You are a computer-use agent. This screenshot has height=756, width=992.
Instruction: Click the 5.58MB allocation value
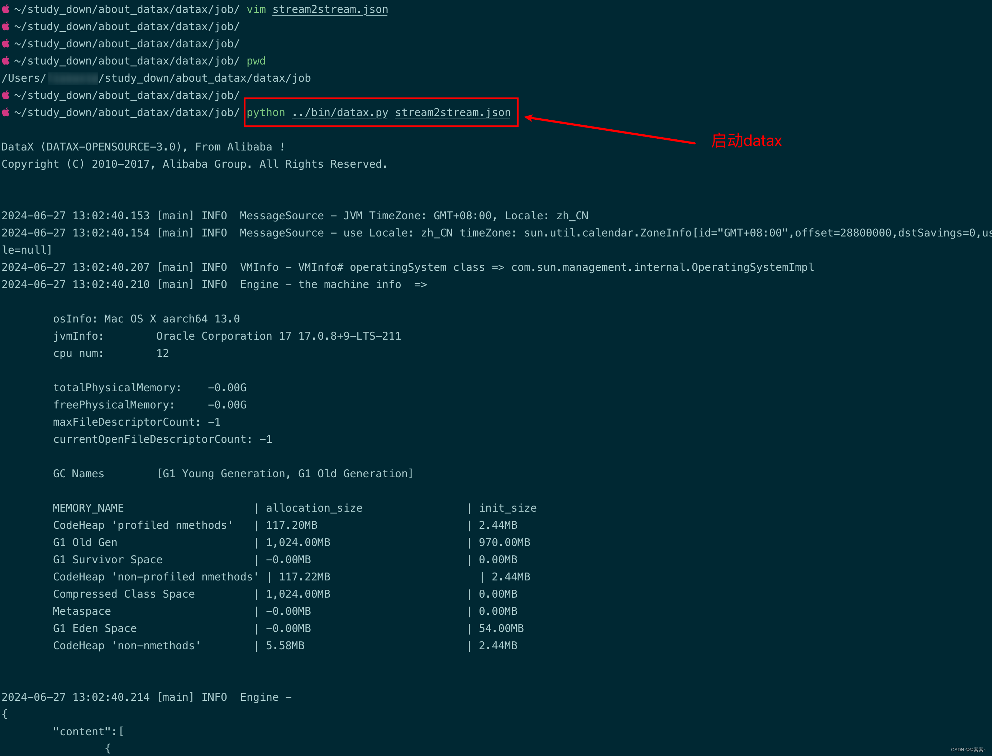(x=285, y=646)
